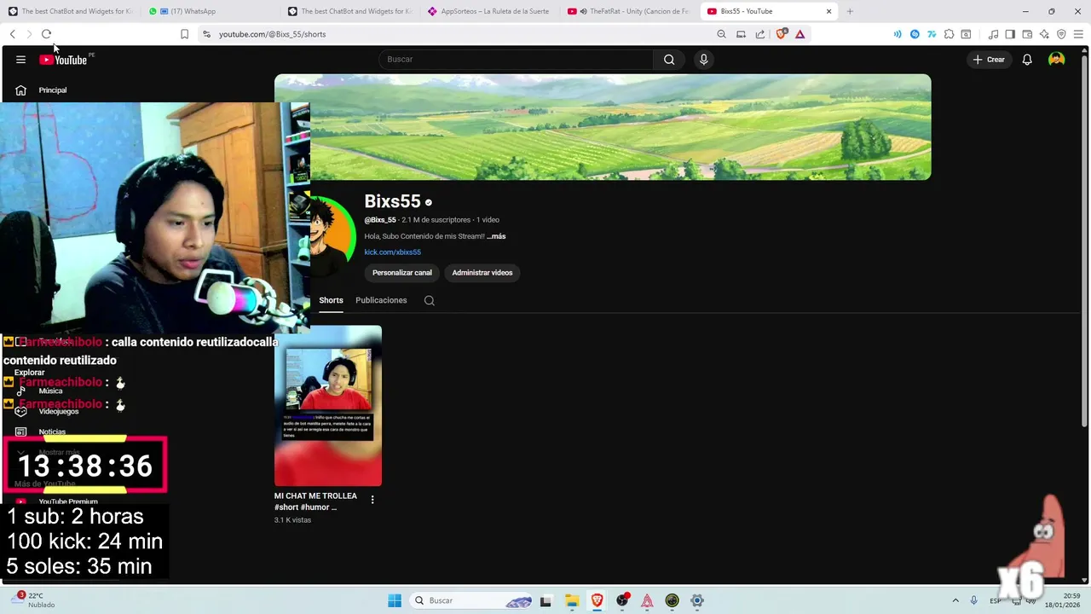
Task: Open the kick.com/xbixs55 link
Action: click(x=393, y=252)
